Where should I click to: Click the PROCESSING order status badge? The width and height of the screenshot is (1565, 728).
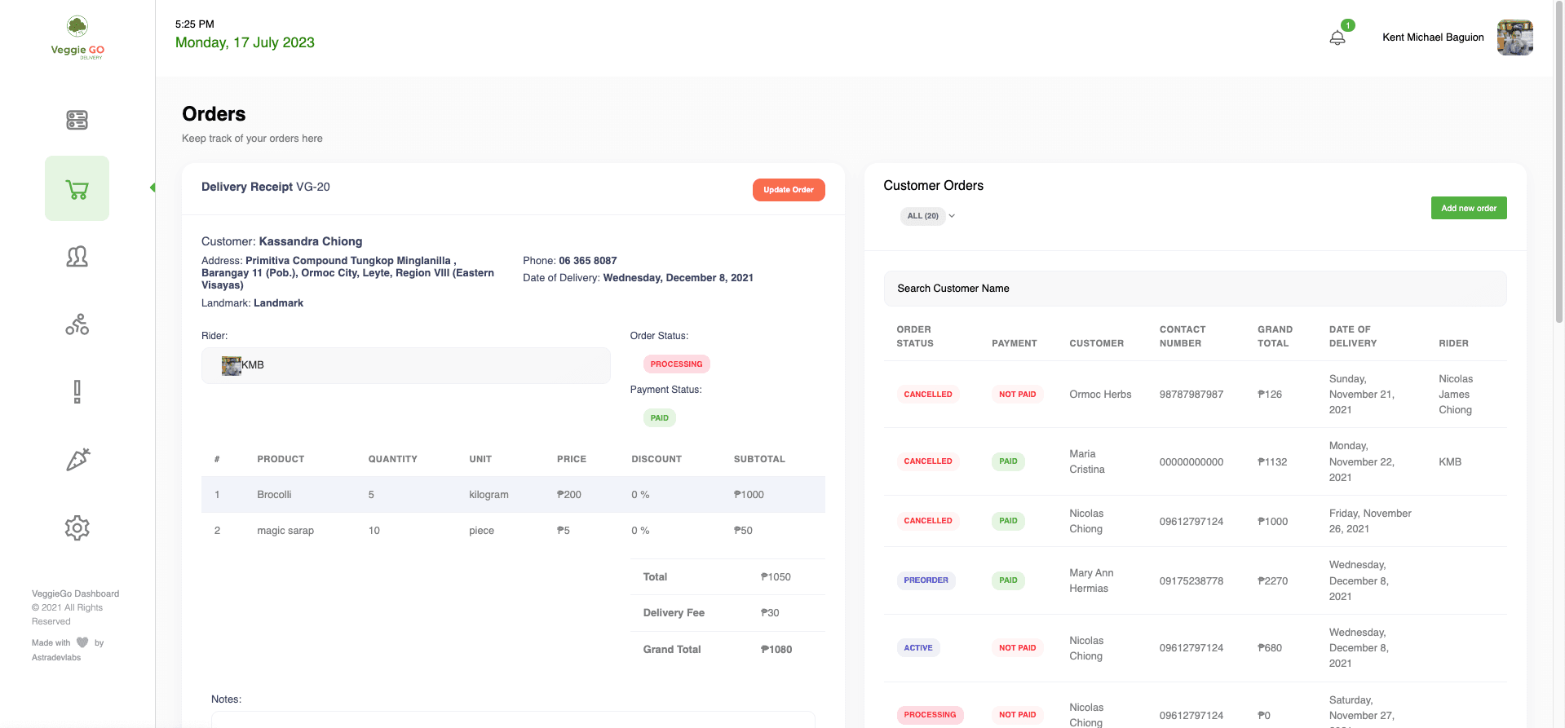pos(676,364)
